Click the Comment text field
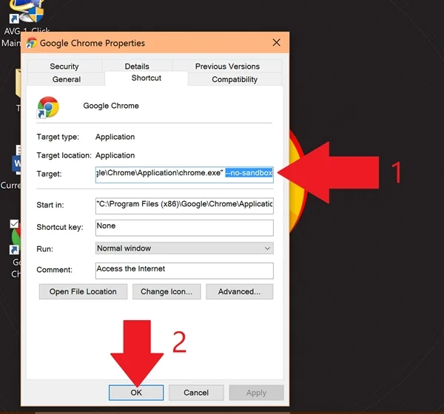 (x=184, y=271)
